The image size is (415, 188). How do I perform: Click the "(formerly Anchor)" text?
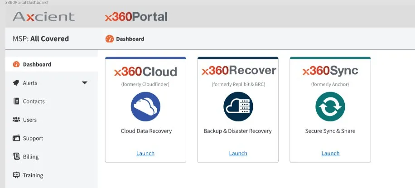[330, 84]
